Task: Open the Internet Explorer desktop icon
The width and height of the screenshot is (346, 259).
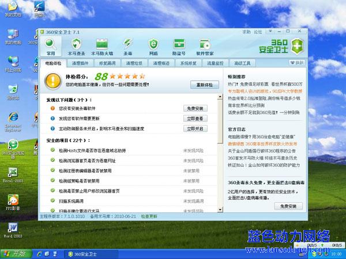Action: [13, 122]
